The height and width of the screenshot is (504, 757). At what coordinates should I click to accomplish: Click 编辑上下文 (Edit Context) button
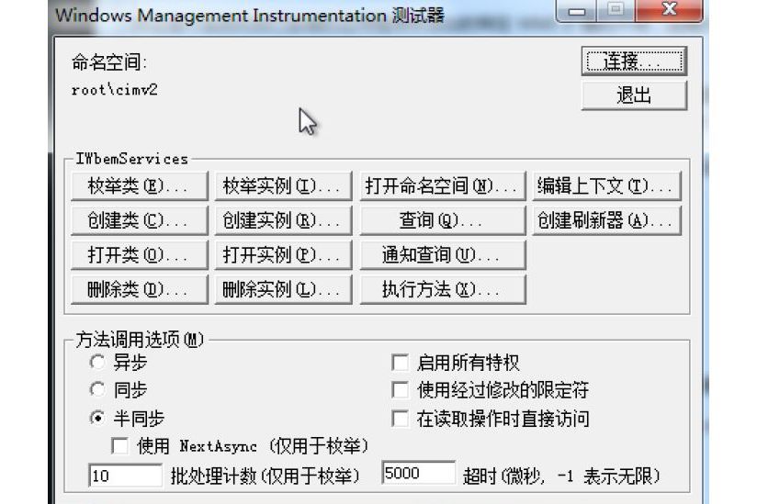[607, 186]
